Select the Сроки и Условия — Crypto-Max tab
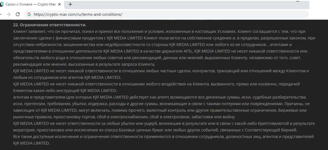This screenshot has height=150, width=328. click(x=31, y=4)
